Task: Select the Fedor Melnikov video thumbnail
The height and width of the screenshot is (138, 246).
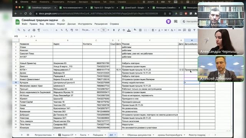Action: [221, 15]
